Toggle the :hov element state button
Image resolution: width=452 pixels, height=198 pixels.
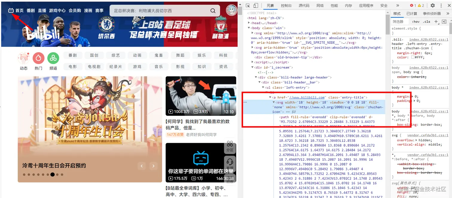point(416,22)
